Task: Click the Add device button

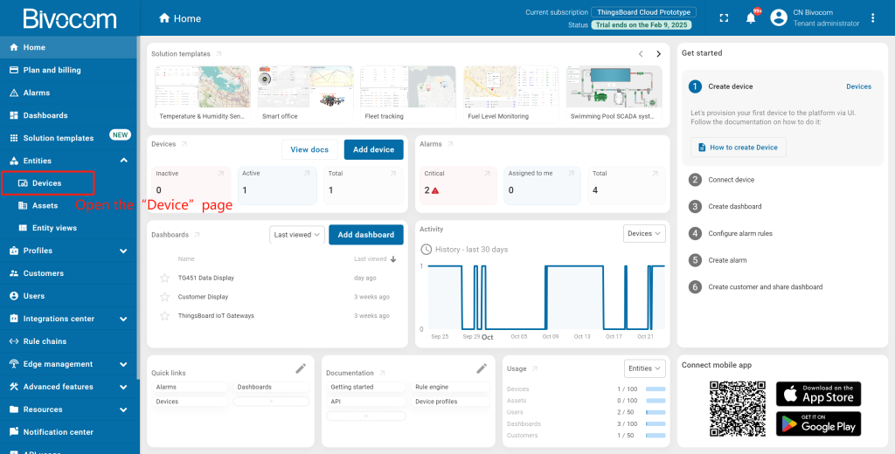Action: pyautogui.click(x=373, y=149)
